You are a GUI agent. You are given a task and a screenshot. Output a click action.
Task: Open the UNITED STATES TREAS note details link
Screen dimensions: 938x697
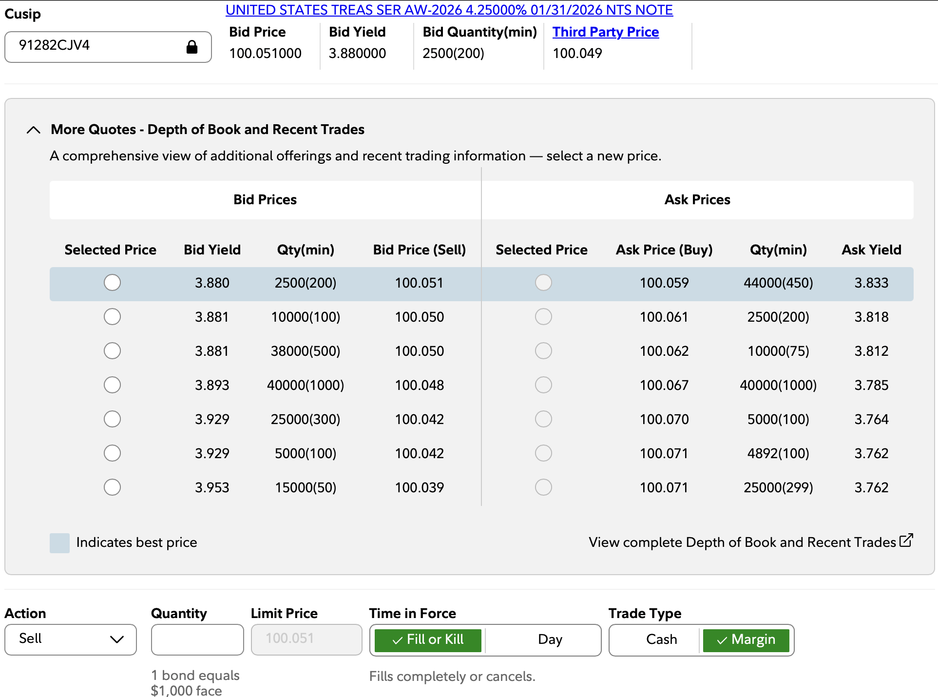449,9
